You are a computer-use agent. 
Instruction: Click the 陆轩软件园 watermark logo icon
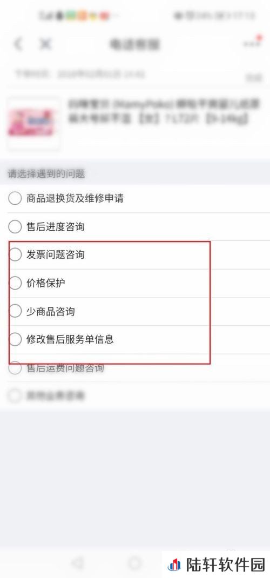point(175,564)
